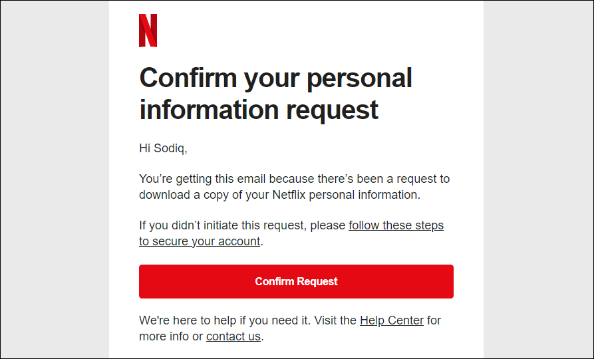Click the Netflix N logo

pos(148,31)
